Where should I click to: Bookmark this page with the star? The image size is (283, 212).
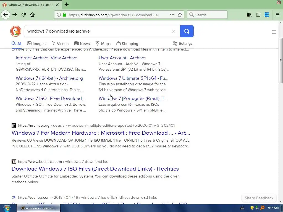[180, 15]
